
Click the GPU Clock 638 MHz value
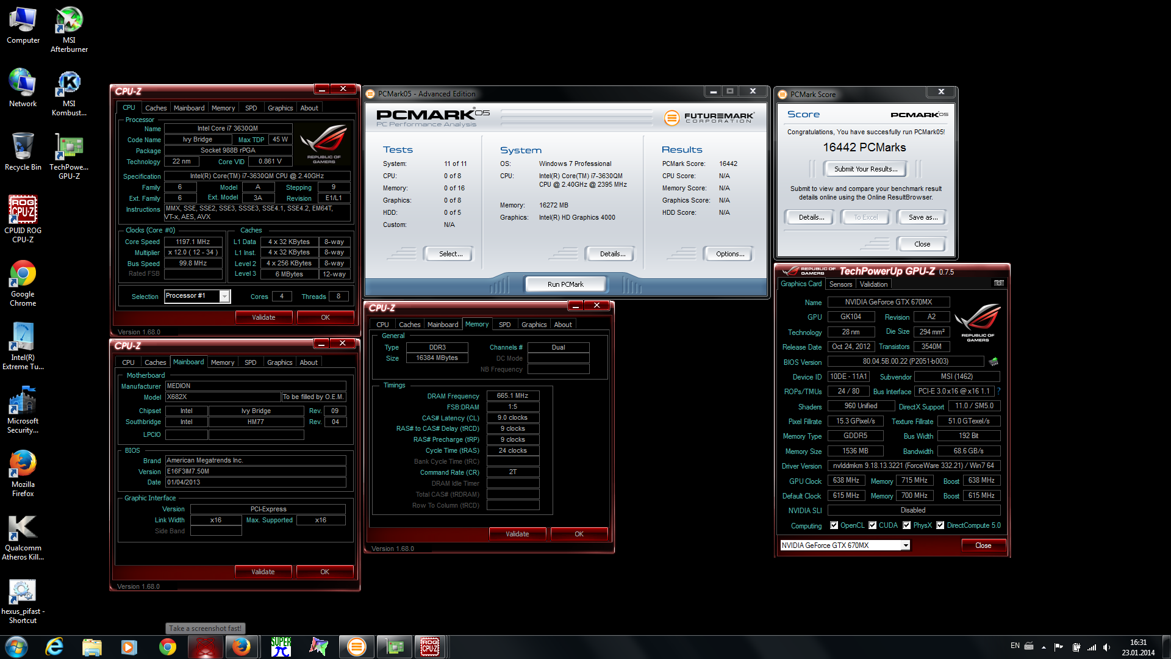coord(846,480)
